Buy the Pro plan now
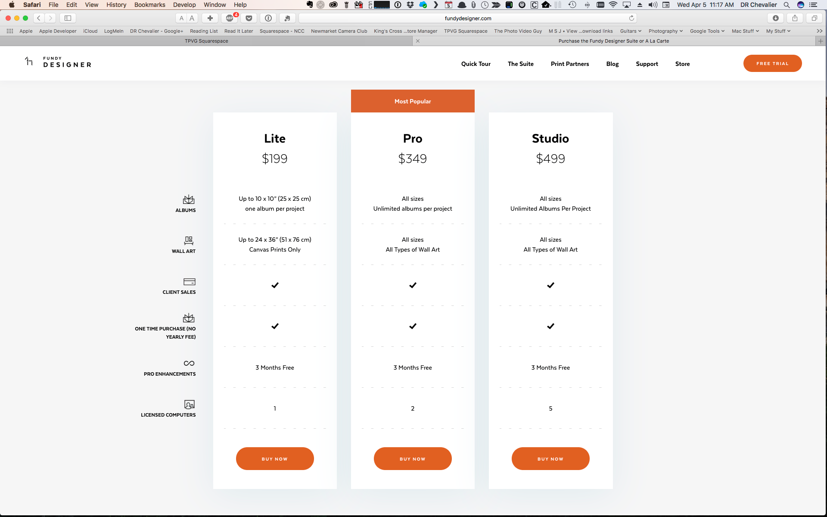The height and width of the screenshot is (517, 827). coord(413,458)
